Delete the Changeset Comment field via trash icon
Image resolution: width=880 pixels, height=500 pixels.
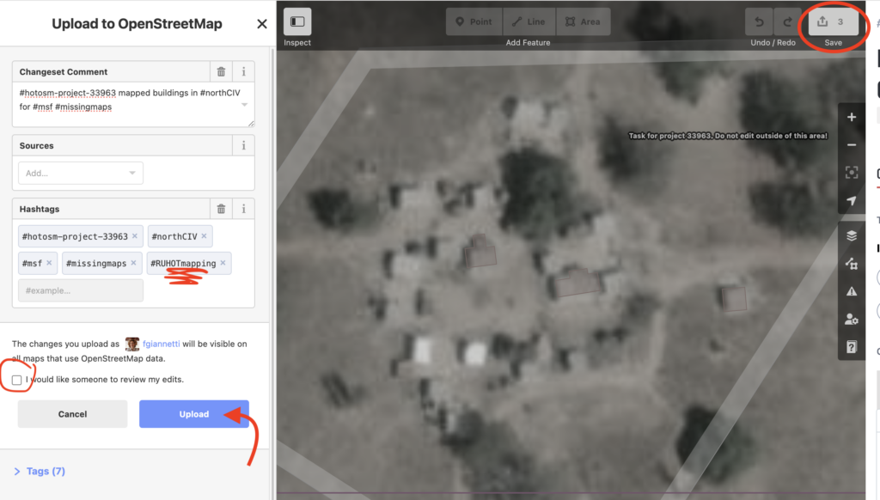221,72
